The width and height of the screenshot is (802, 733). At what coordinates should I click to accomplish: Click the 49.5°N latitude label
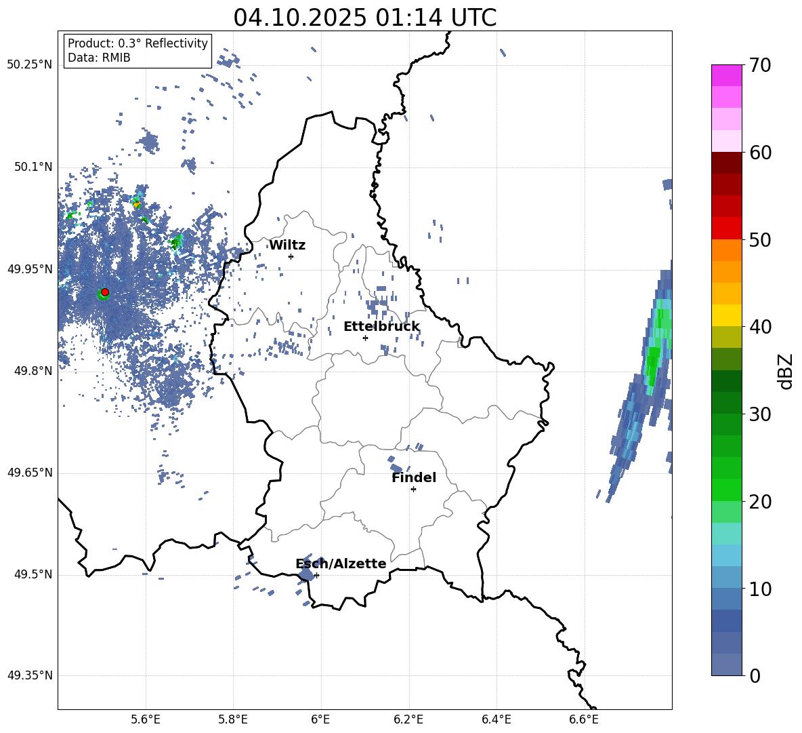coord(33,574)
